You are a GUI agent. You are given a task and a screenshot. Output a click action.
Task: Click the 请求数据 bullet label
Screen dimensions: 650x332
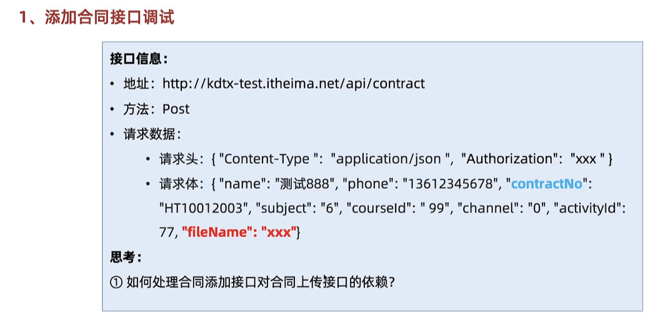pyautogui.click(x=152, y=134)
